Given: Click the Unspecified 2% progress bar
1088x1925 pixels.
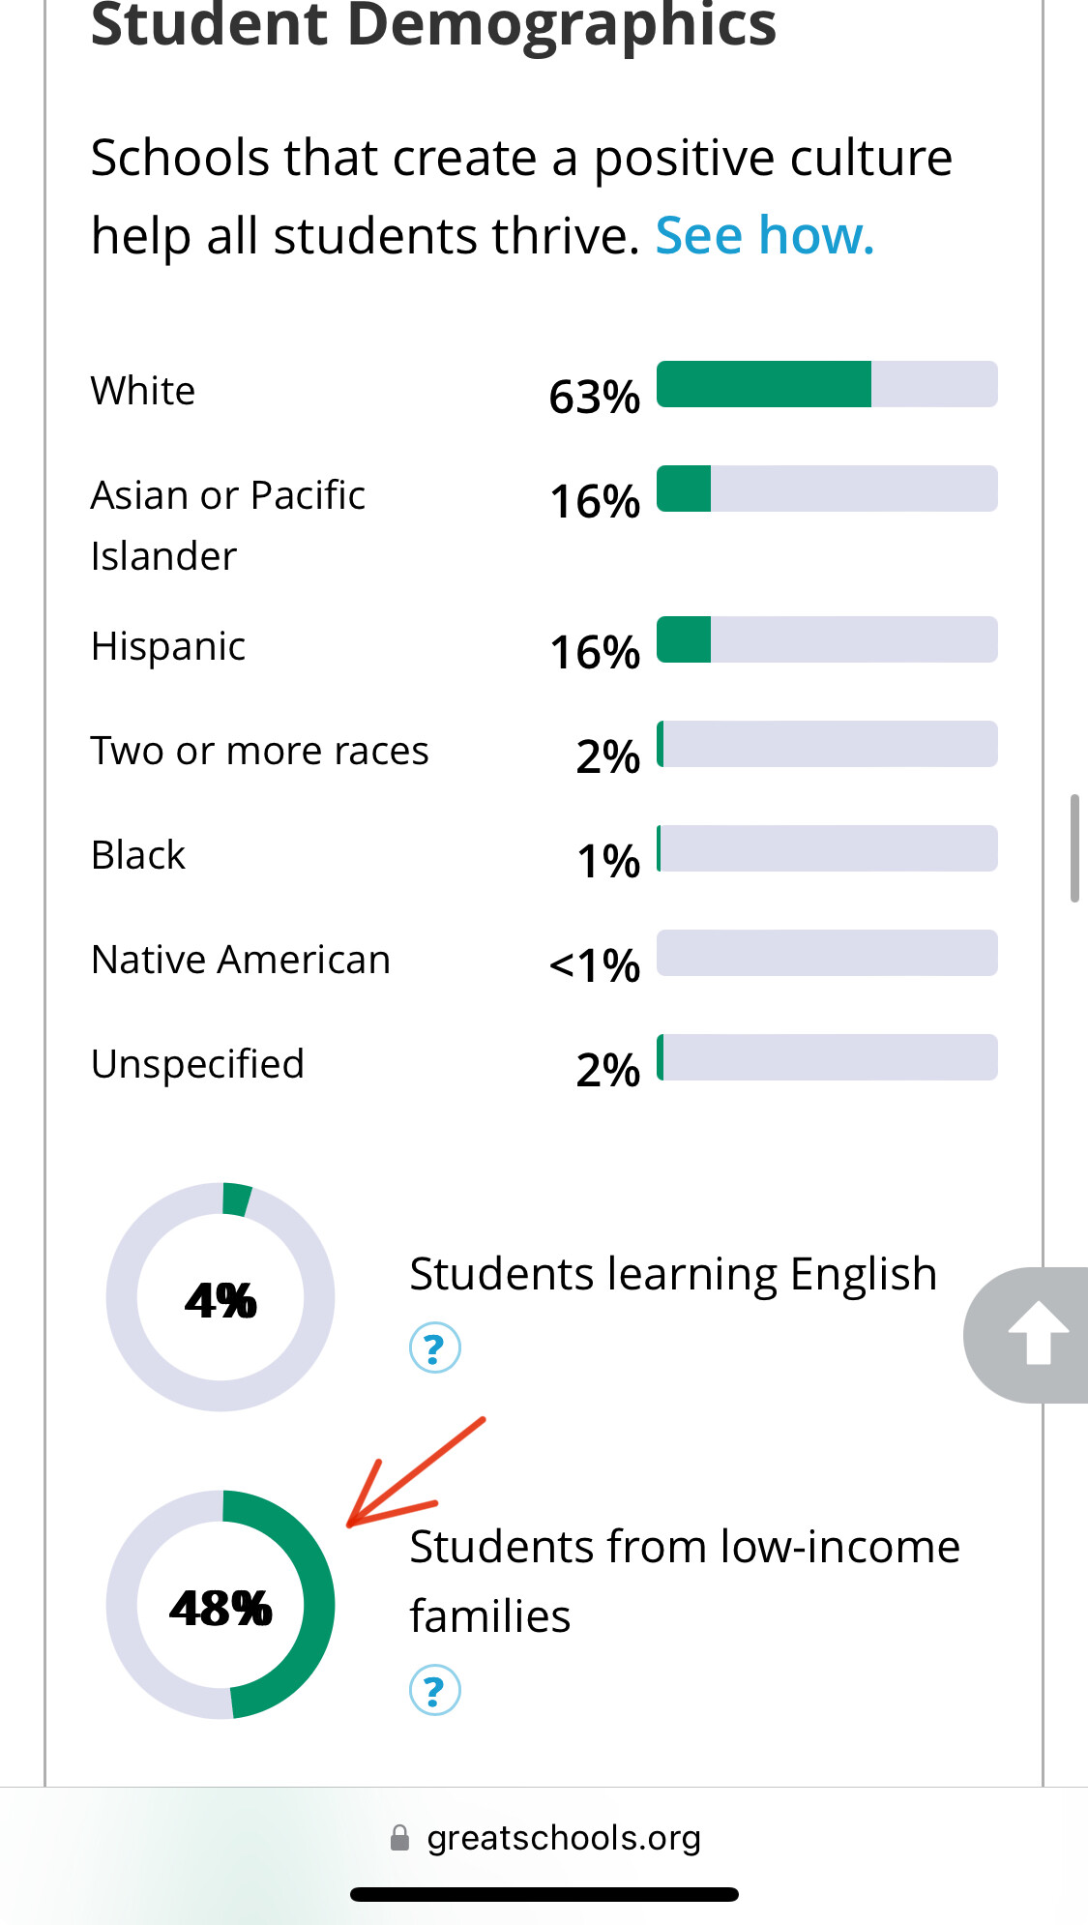Looking at the screenshot, I should click(827, 1057).
